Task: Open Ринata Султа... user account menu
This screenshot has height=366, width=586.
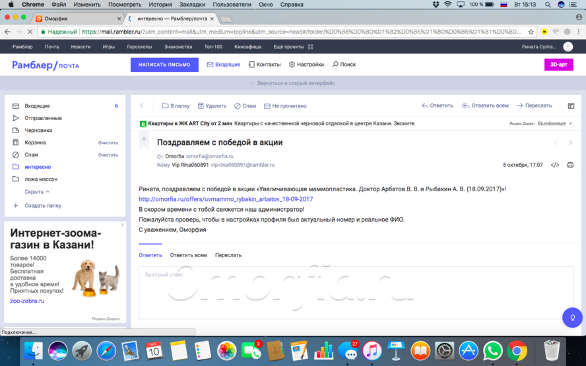Action: [x=547, y=47]
